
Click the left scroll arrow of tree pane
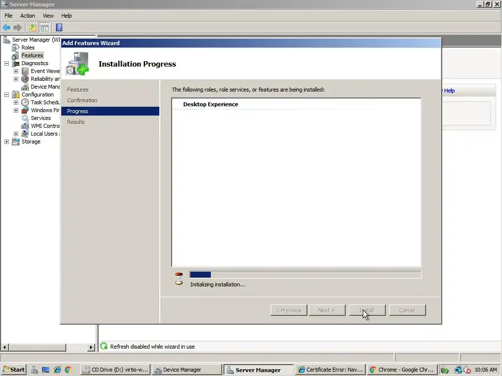pos(4,347)
